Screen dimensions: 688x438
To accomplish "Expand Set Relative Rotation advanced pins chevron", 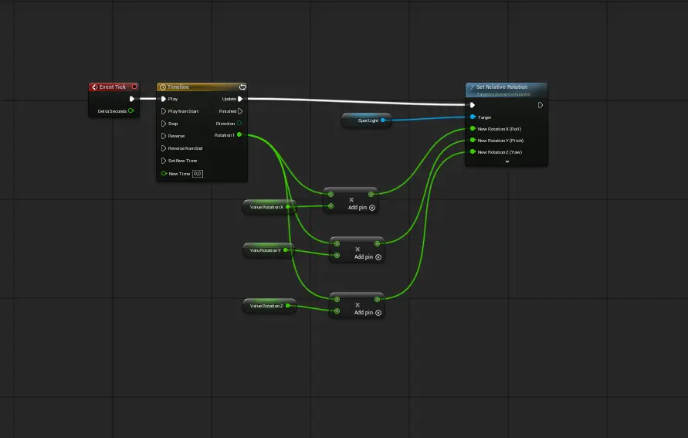I will point(507,162).
